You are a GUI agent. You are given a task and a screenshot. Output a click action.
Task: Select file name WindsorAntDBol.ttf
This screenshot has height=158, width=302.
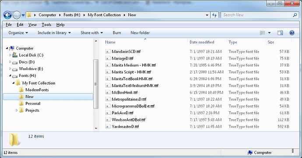[129, 119]
